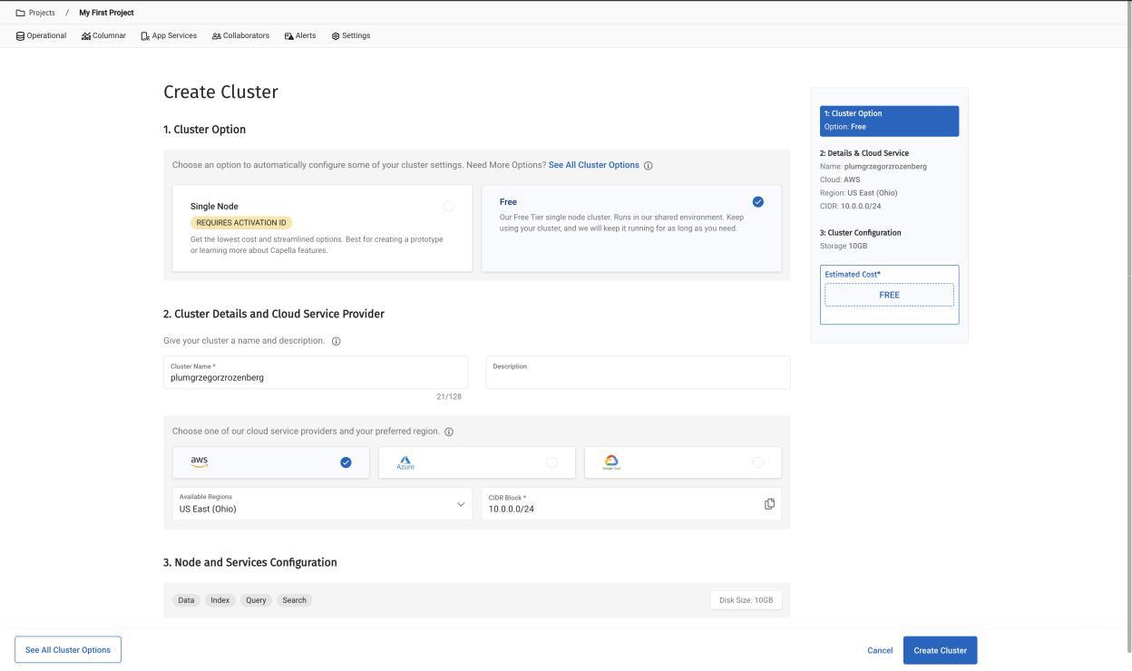Click the Google Cloud logo

tap(611, 462)
